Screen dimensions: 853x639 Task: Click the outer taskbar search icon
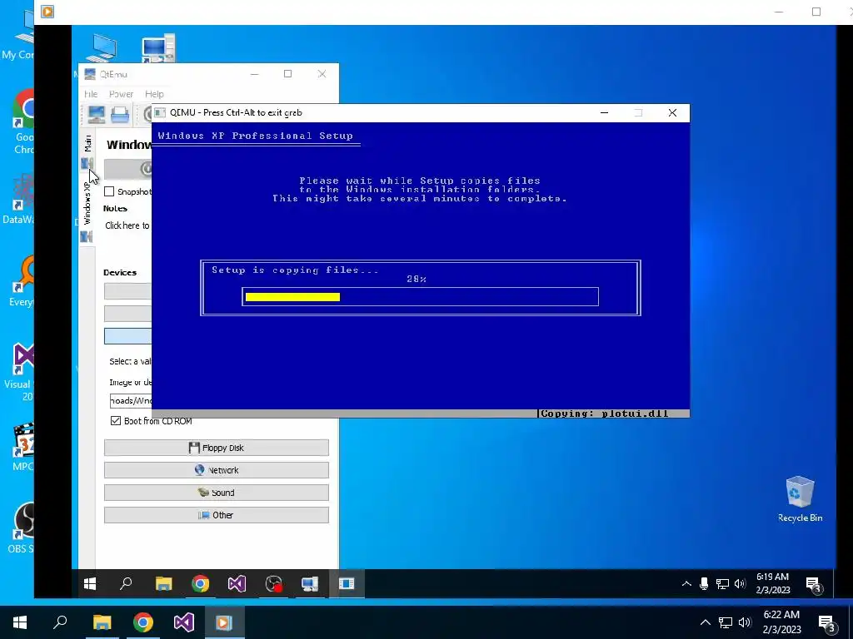(x=60, y=622)
